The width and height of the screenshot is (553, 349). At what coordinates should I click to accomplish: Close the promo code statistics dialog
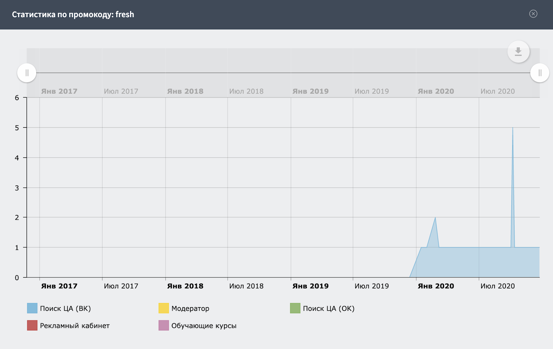533,14
